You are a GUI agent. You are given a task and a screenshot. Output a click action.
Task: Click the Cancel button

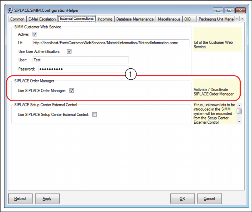coord(210,198)
